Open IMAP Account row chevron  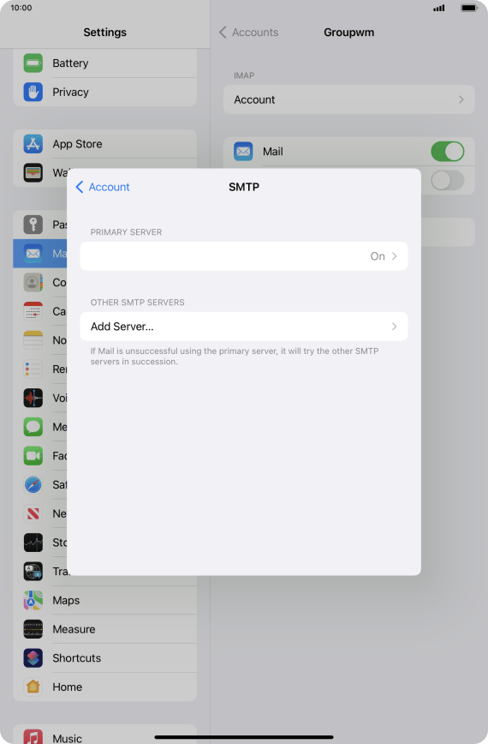(349, 99)
